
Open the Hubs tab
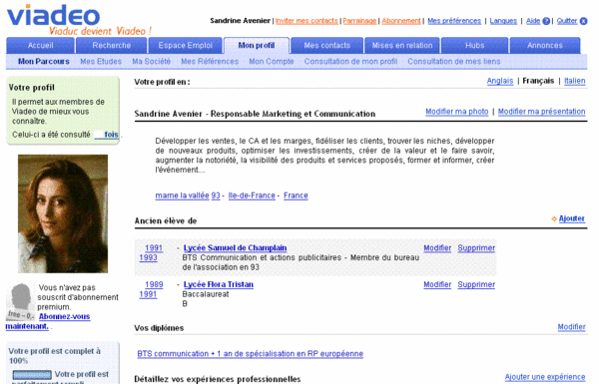475,46
